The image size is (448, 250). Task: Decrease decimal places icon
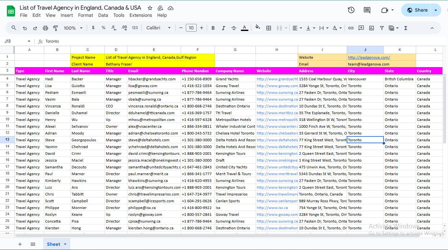[x=114, y=28]
